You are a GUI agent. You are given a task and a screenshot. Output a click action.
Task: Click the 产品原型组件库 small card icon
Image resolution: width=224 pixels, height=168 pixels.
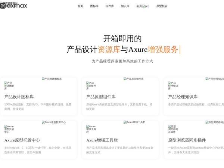pos(91,85)
